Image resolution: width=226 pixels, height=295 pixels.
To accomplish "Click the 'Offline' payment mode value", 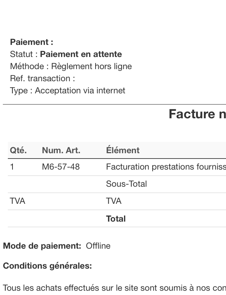I will pyautogui.click(x=98, y=246).
